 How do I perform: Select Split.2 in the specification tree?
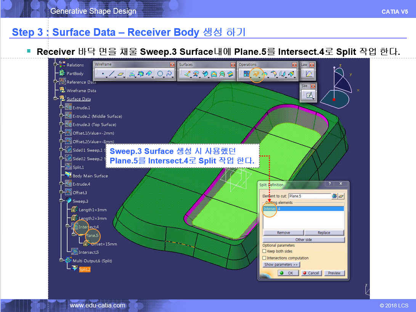84,269
